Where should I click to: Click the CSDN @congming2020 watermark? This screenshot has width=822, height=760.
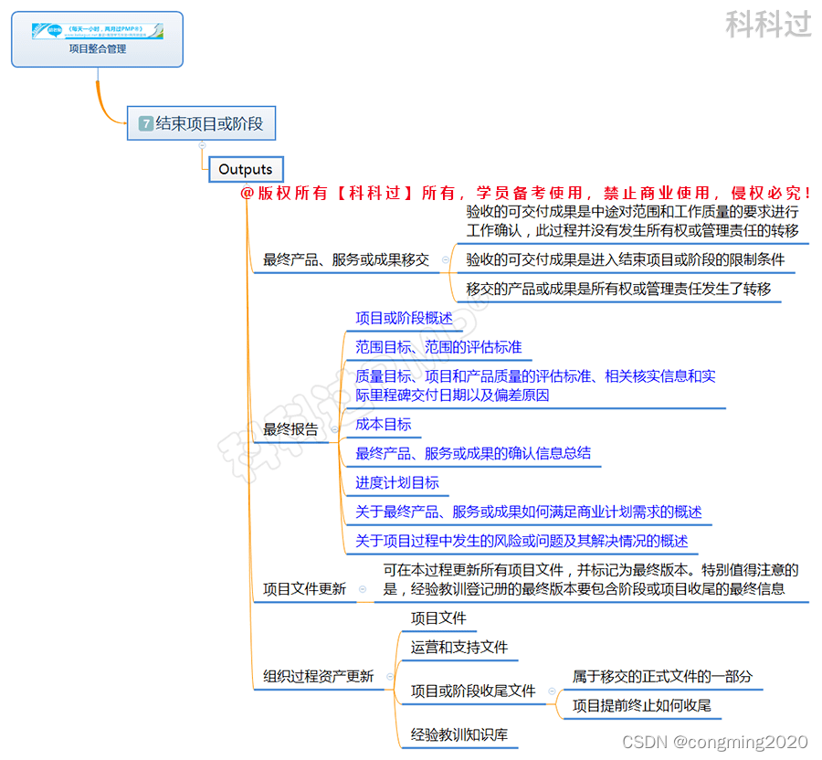click(712, 742)
